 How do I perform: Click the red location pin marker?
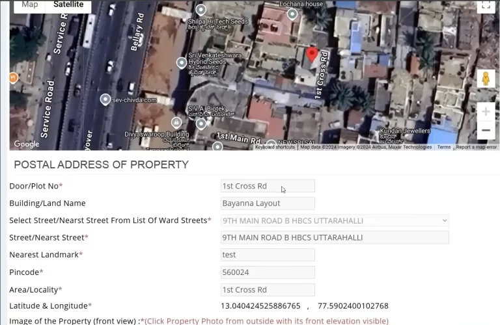click(312, 55)
